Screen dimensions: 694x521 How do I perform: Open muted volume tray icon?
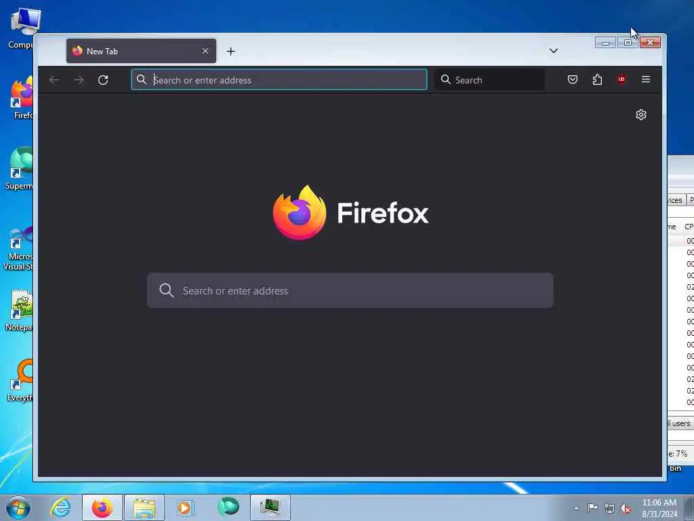[x=626, y=509]
